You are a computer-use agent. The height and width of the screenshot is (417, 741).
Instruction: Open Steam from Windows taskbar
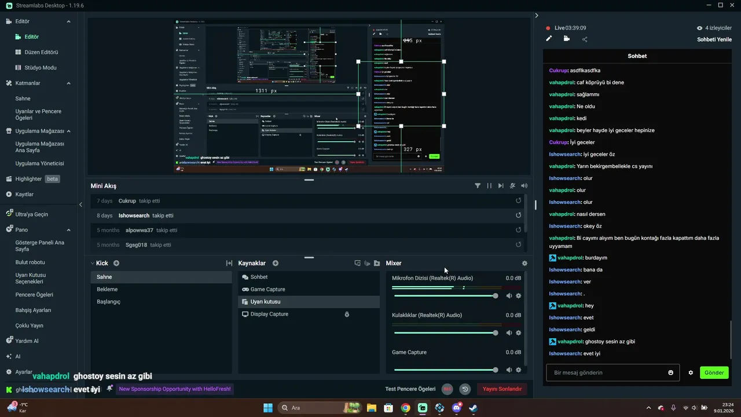point(473,408)
